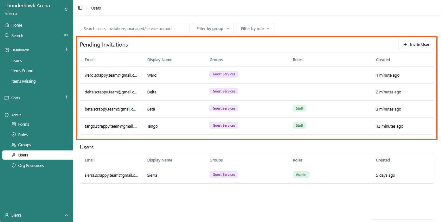The image size is (441, 222).
Task: Focus the Search users input field
Action: [x=134, y=29]
